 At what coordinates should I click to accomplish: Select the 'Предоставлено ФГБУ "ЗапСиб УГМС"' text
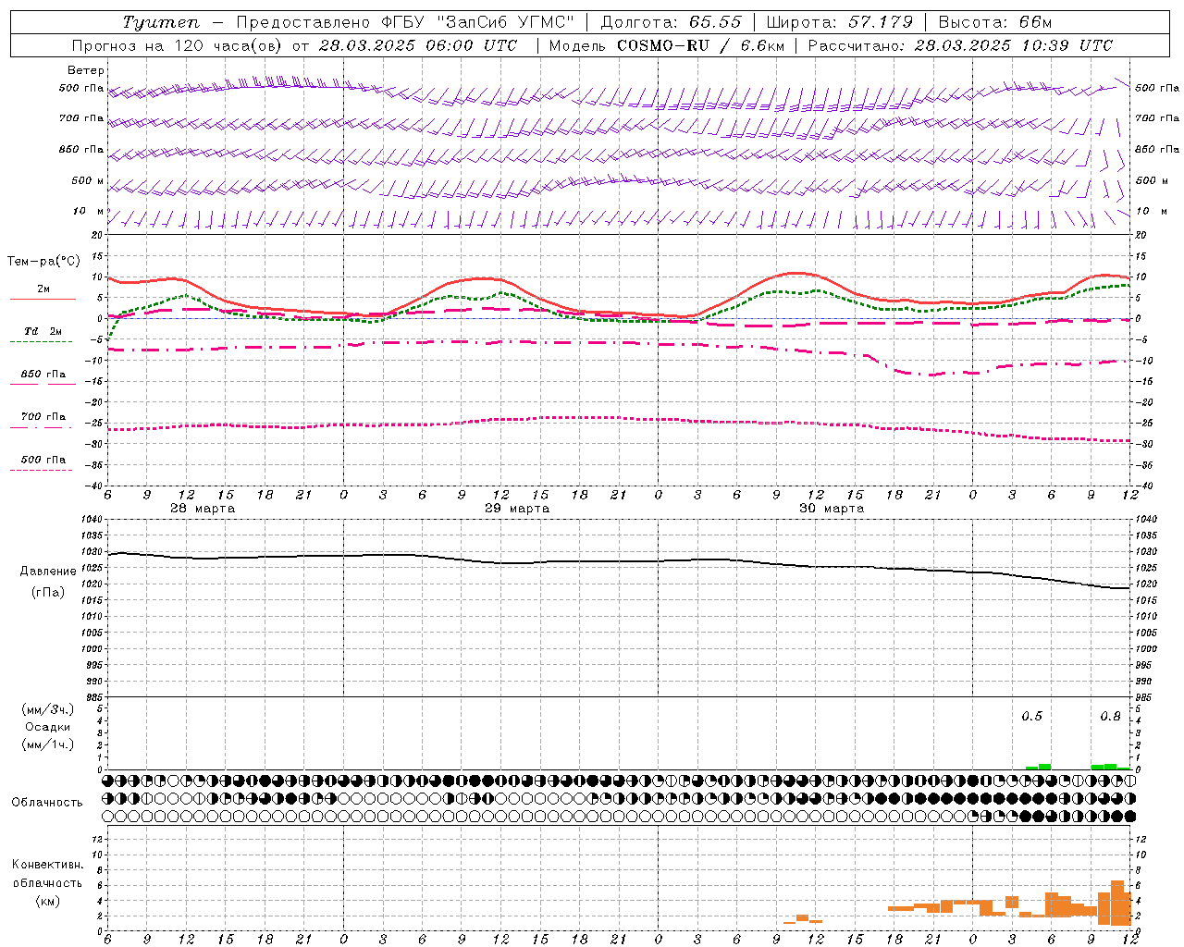[x=406, y=22]
